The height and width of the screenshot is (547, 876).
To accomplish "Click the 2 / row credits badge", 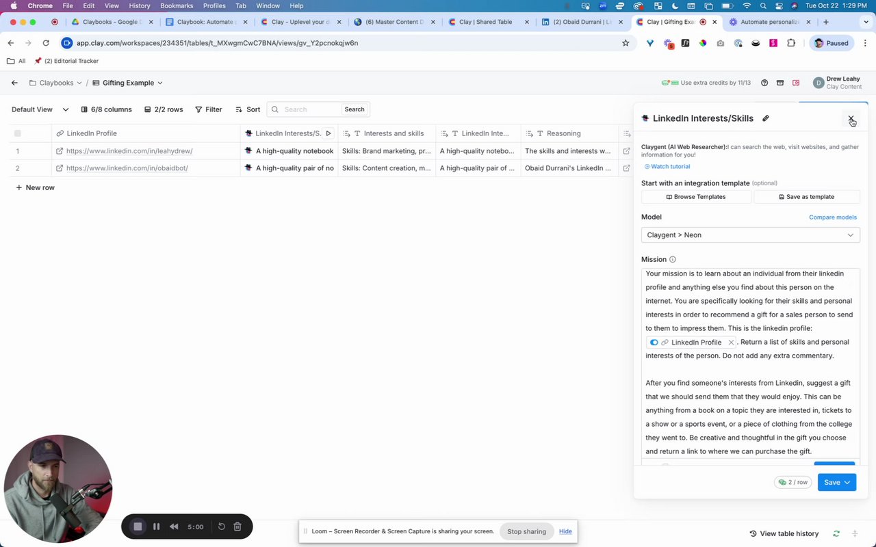I will [x=793, y=482].
